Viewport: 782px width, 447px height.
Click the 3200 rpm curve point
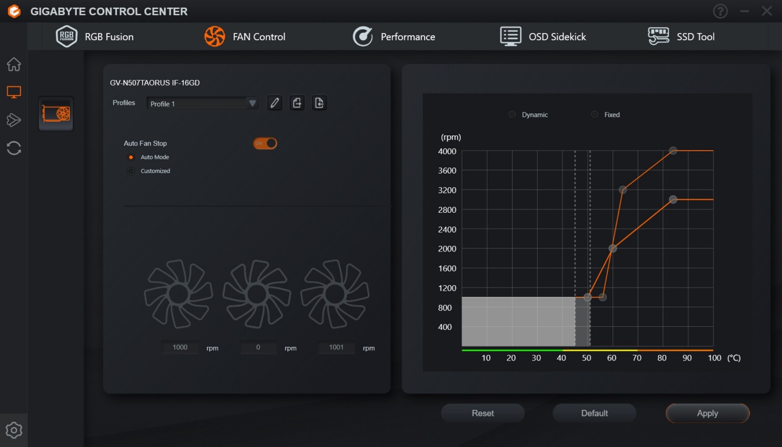click(x=623, y=190)
